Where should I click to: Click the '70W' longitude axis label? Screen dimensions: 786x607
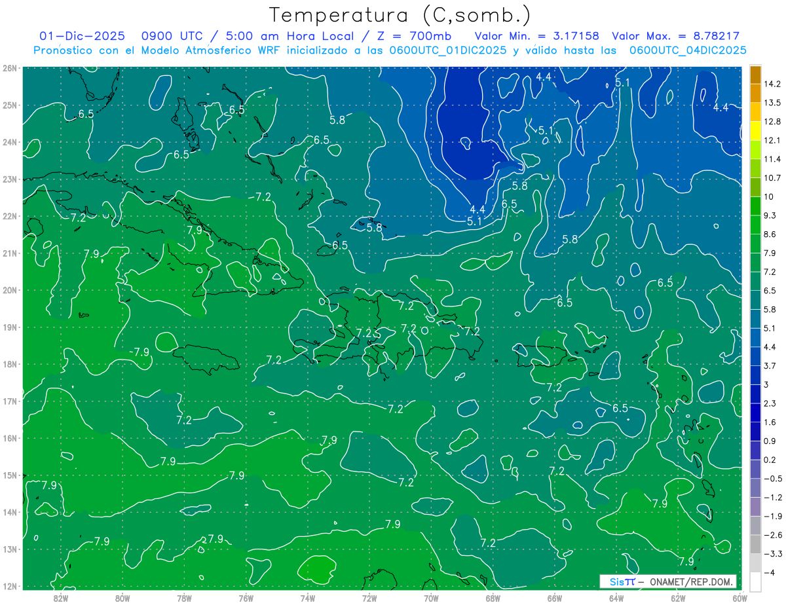(431, 598)
